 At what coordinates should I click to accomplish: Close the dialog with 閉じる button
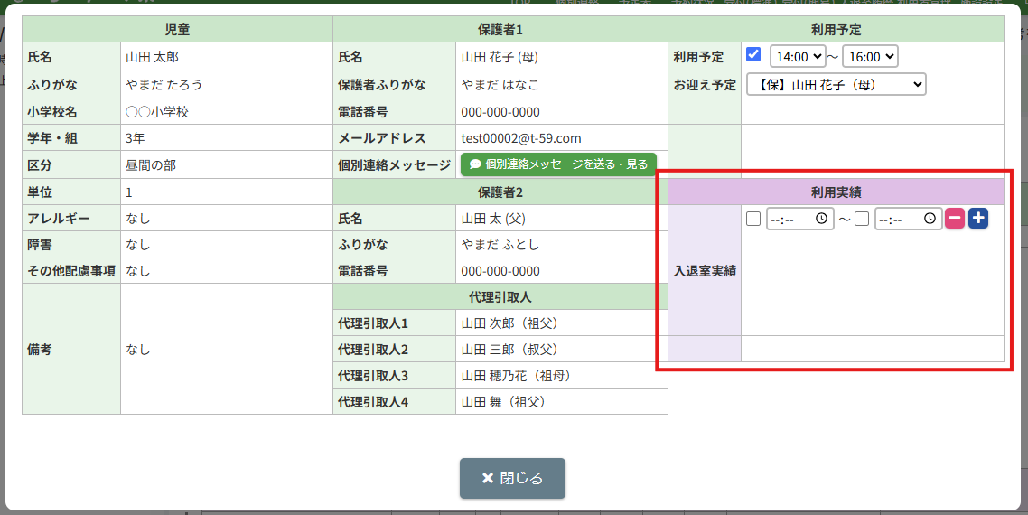point(512,478)
